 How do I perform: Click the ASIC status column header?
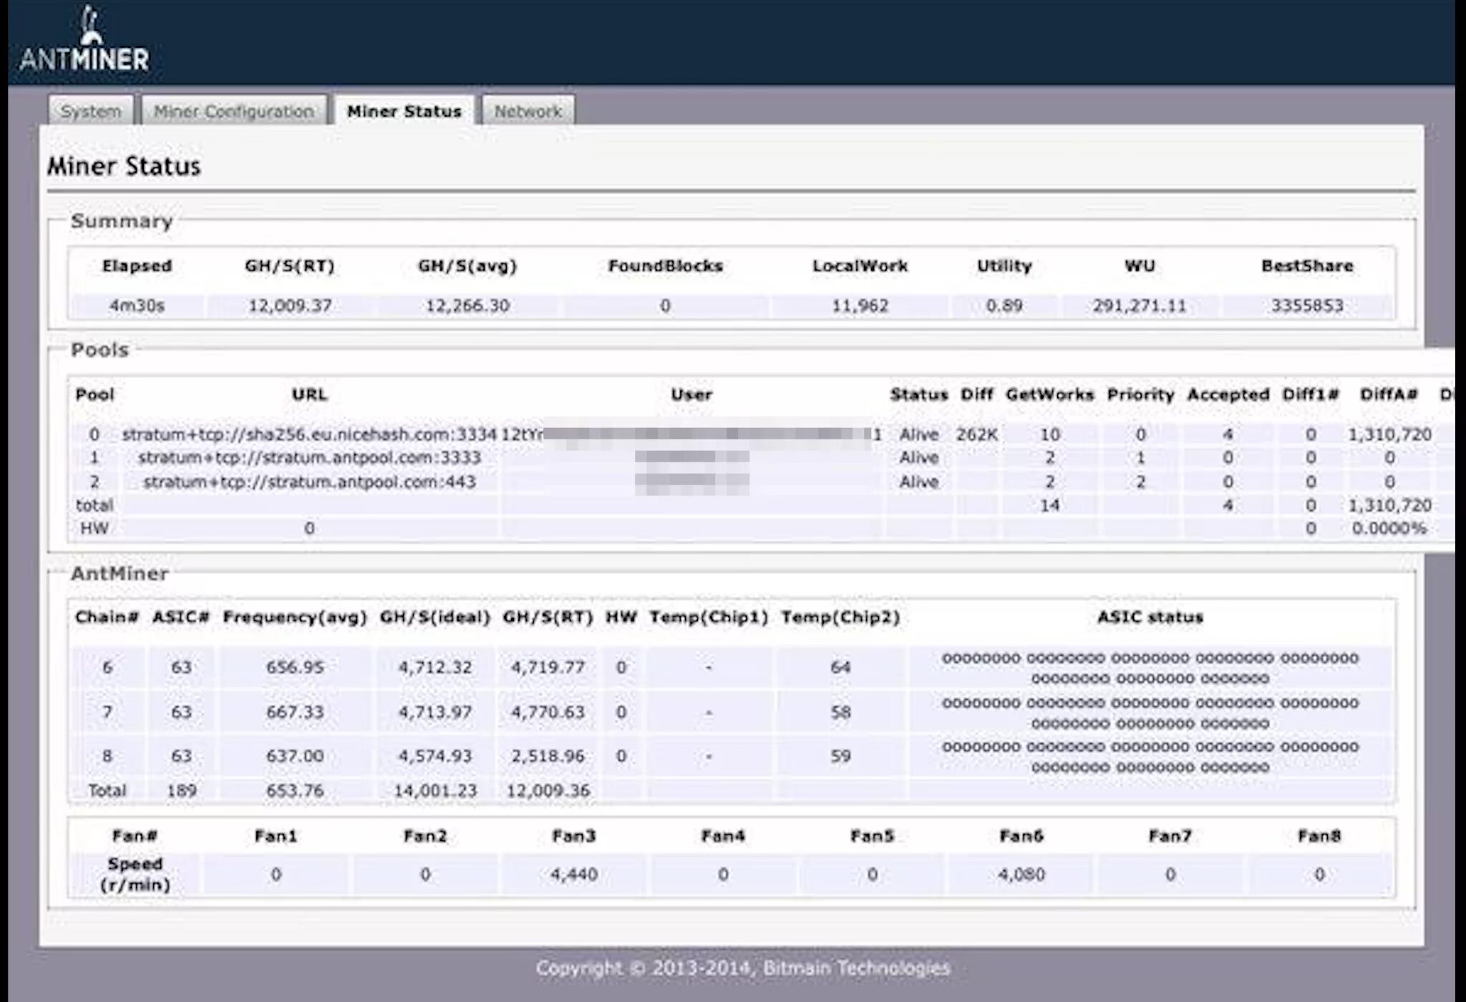[1150, 617]
